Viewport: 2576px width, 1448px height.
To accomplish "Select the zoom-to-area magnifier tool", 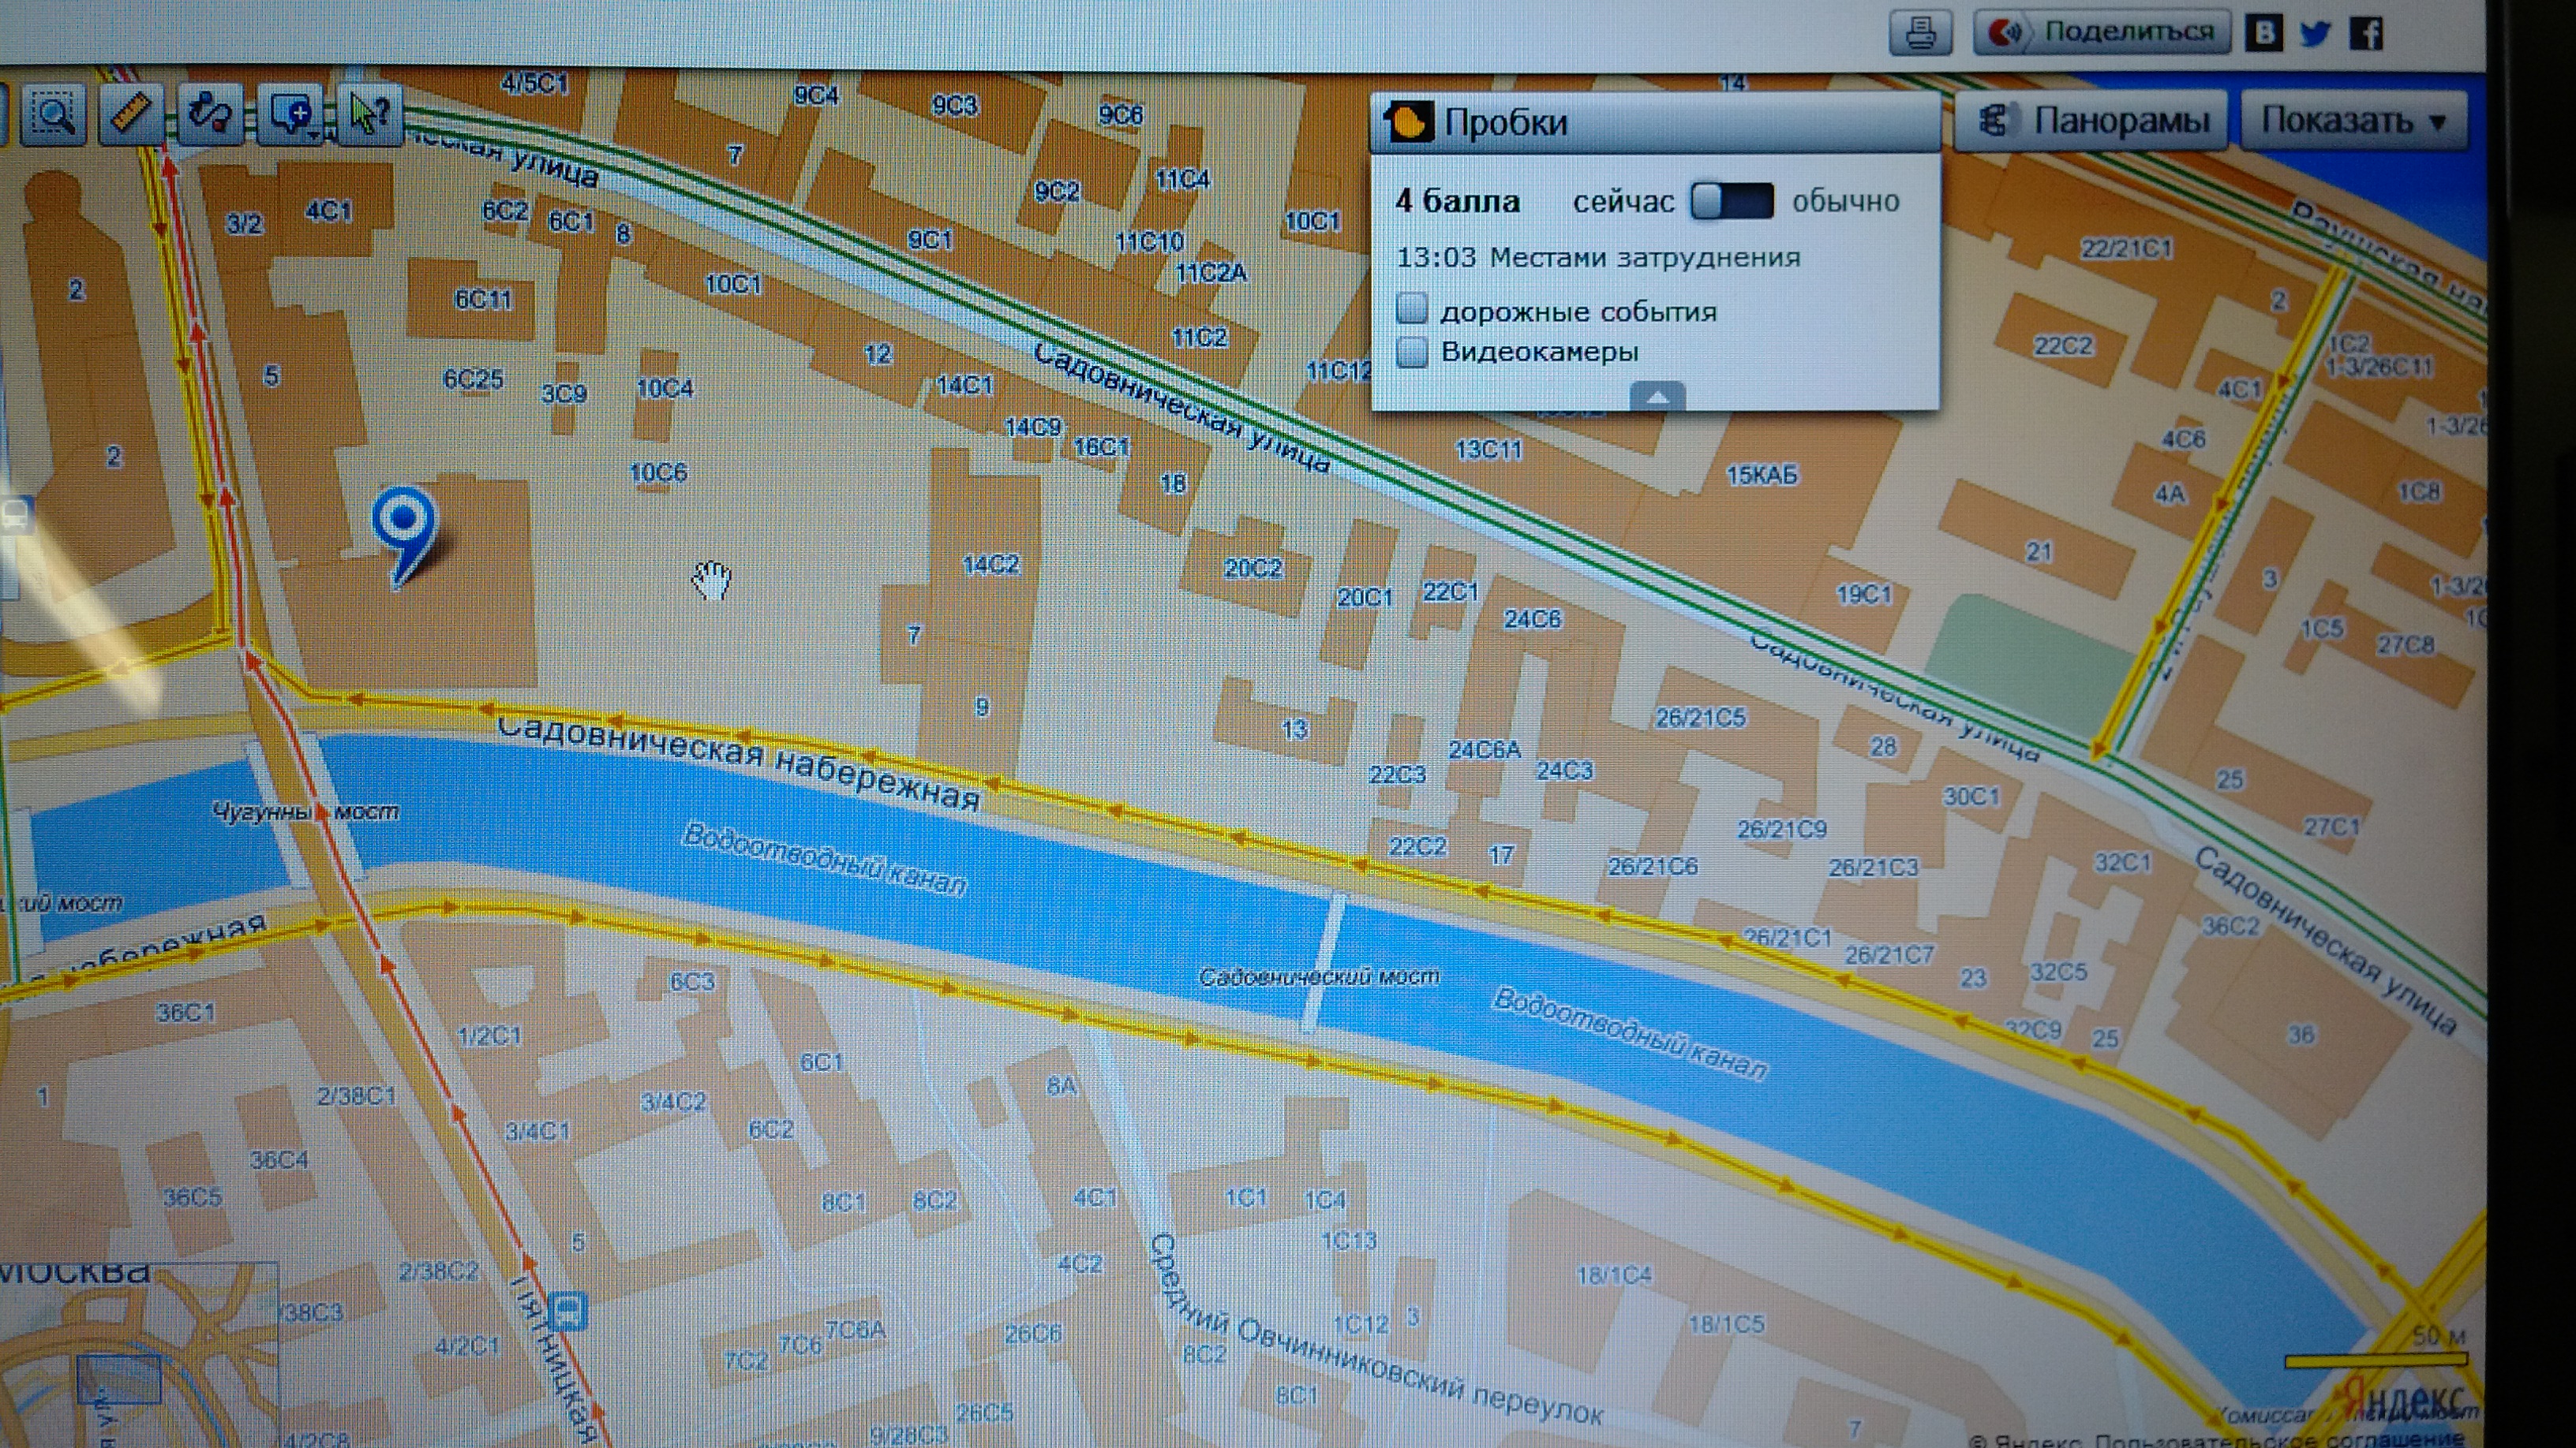I will click(52, 115).
